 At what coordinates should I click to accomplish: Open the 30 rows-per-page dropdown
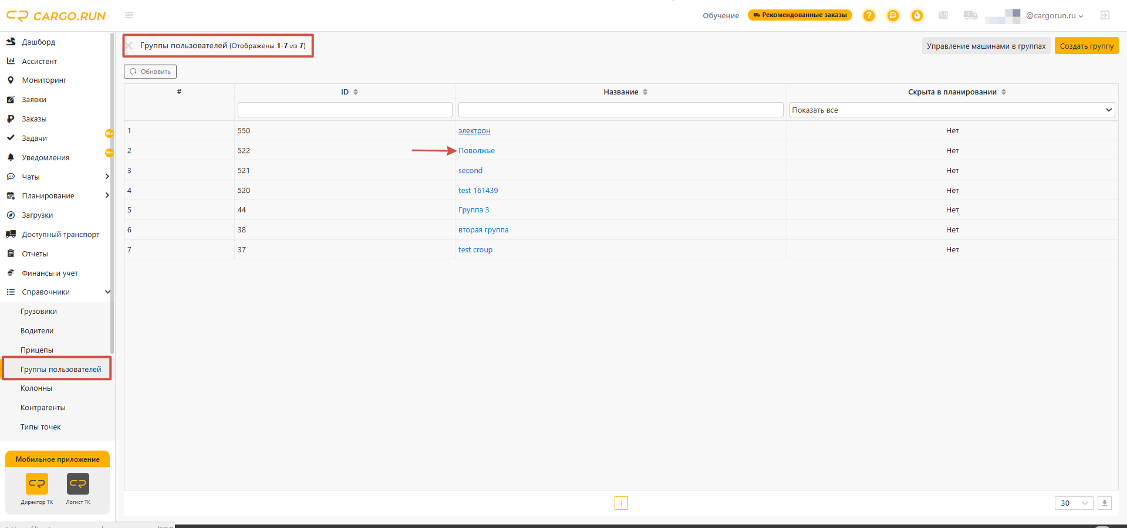(1074, 503)
